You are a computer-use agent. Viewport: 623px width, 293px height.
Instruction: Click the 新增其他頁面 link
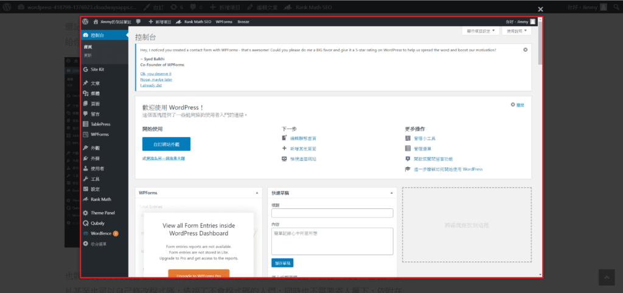tap(303, 149)
